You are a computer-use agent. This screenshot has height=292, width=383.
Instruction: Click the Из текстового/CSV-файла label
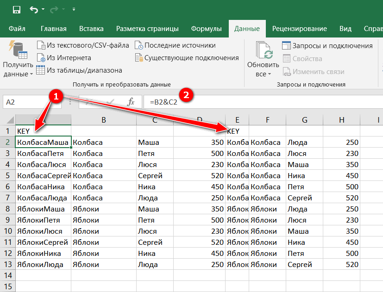[88, 45]
